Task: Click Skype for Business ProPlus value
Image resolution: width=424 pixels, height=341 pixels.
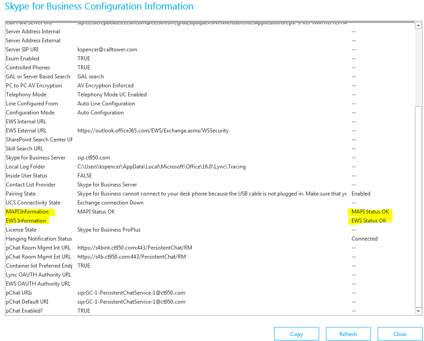Action: pyautogui.click(x=109, y=229)
